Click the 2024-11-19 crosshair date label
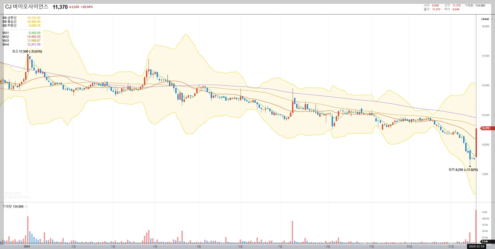The width and height of the screenshot is (495, 249). 476,246
